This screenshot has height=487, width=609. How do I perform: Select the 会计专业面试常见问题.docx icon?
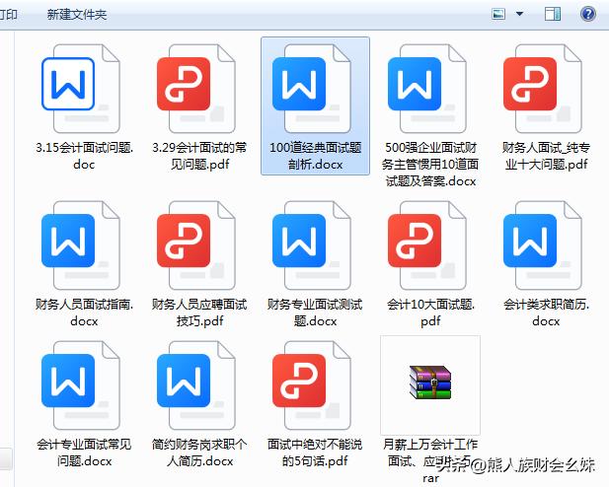[81, 385]
